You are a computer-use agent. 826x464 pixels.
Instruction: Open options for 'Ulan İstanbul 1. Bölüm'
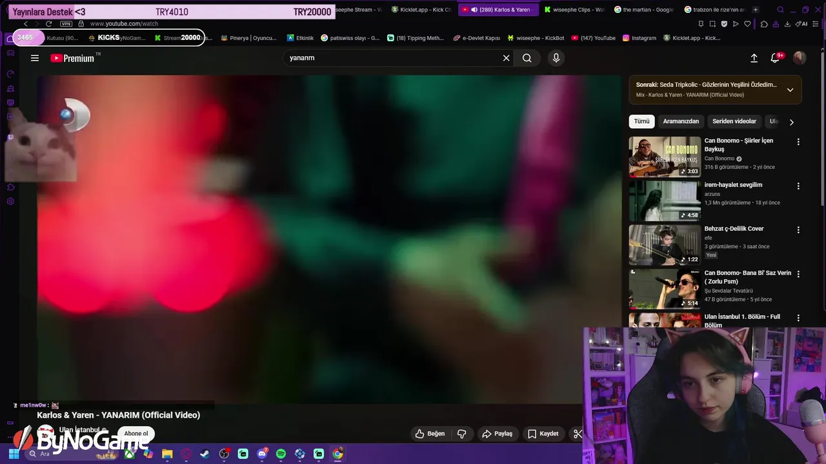point(798,318)
